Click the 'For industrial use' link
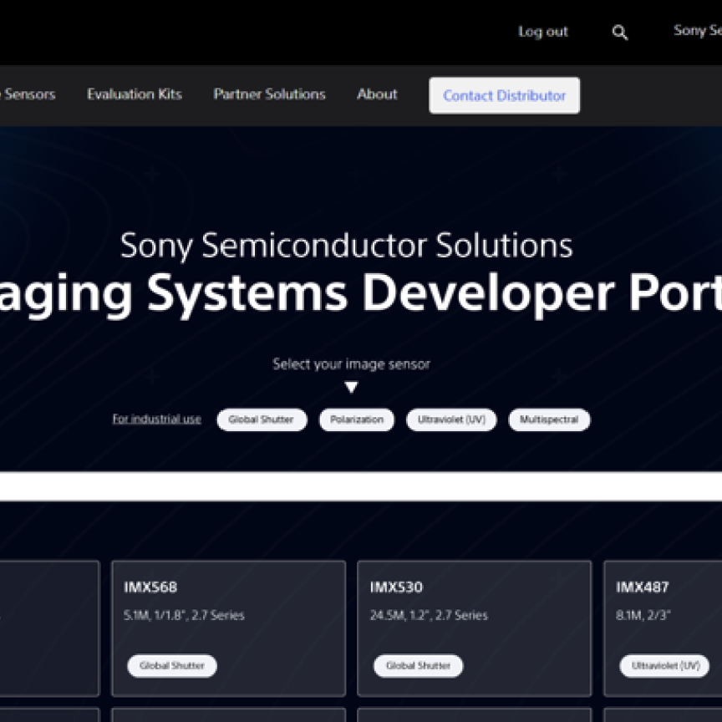This screenshot has height=722, width=722. [157, 419]
